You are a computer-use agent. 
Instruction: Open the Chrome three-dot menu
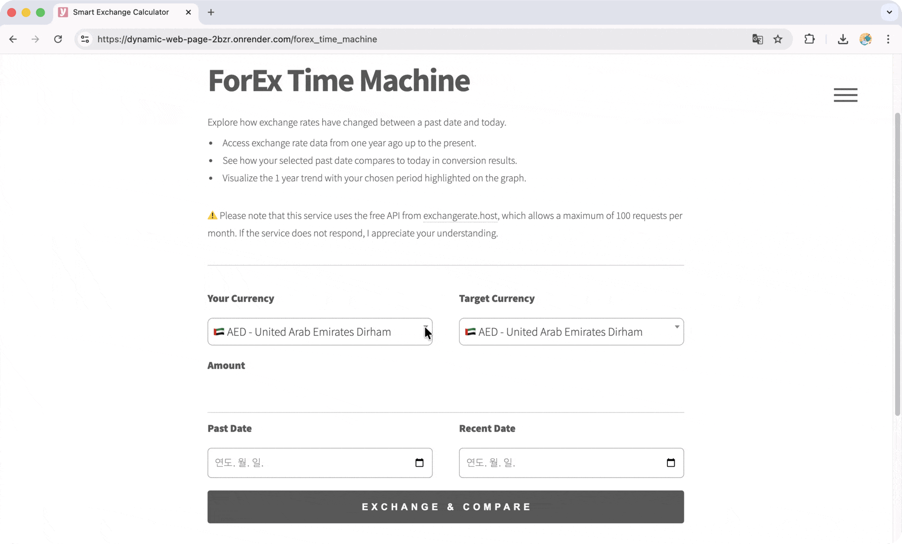(888, 39)
